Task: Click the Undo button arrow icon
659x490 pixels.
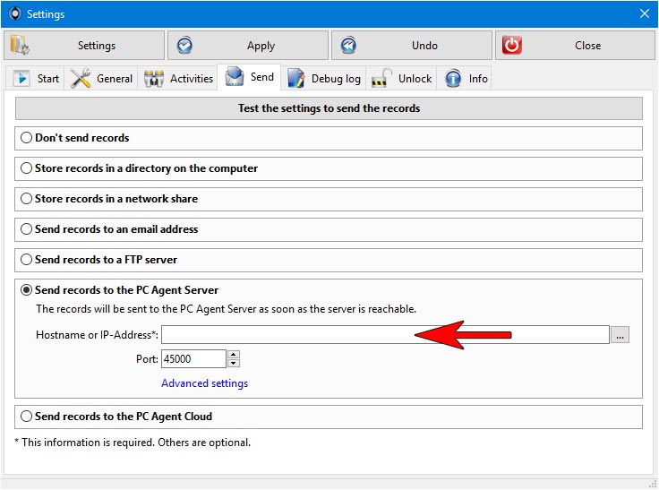Action: click(x=347, y=46)
